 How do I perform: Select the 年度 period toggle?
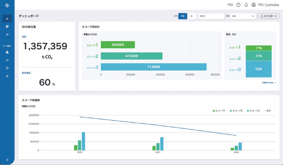(183, 16)
